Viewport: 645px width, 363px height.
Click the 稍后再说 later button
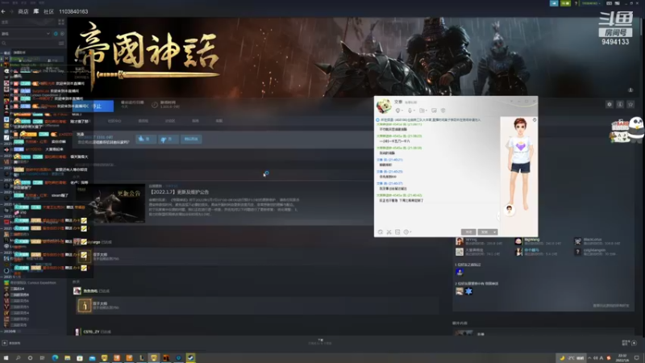(191, 139)
